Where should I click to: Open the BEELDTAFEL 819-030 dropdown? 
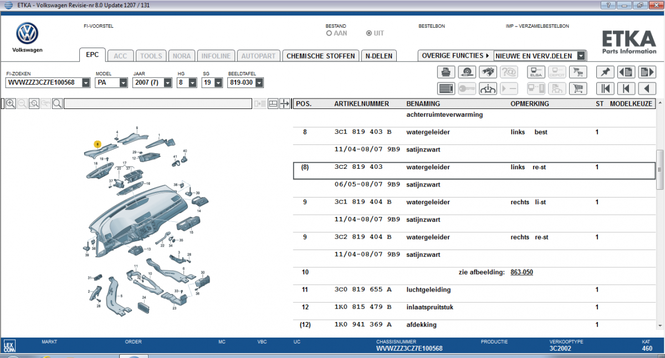(259, 83)
